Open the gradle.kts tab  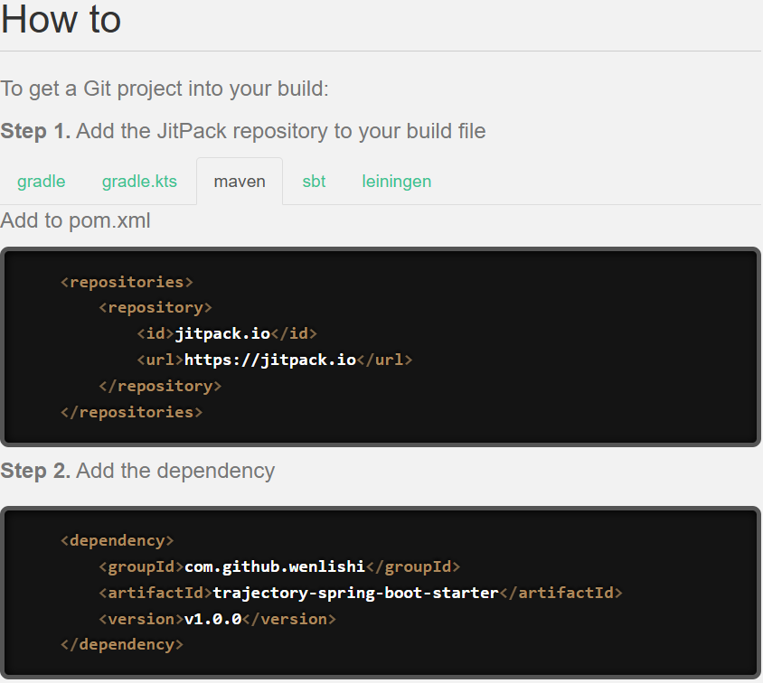coord(139,181)
